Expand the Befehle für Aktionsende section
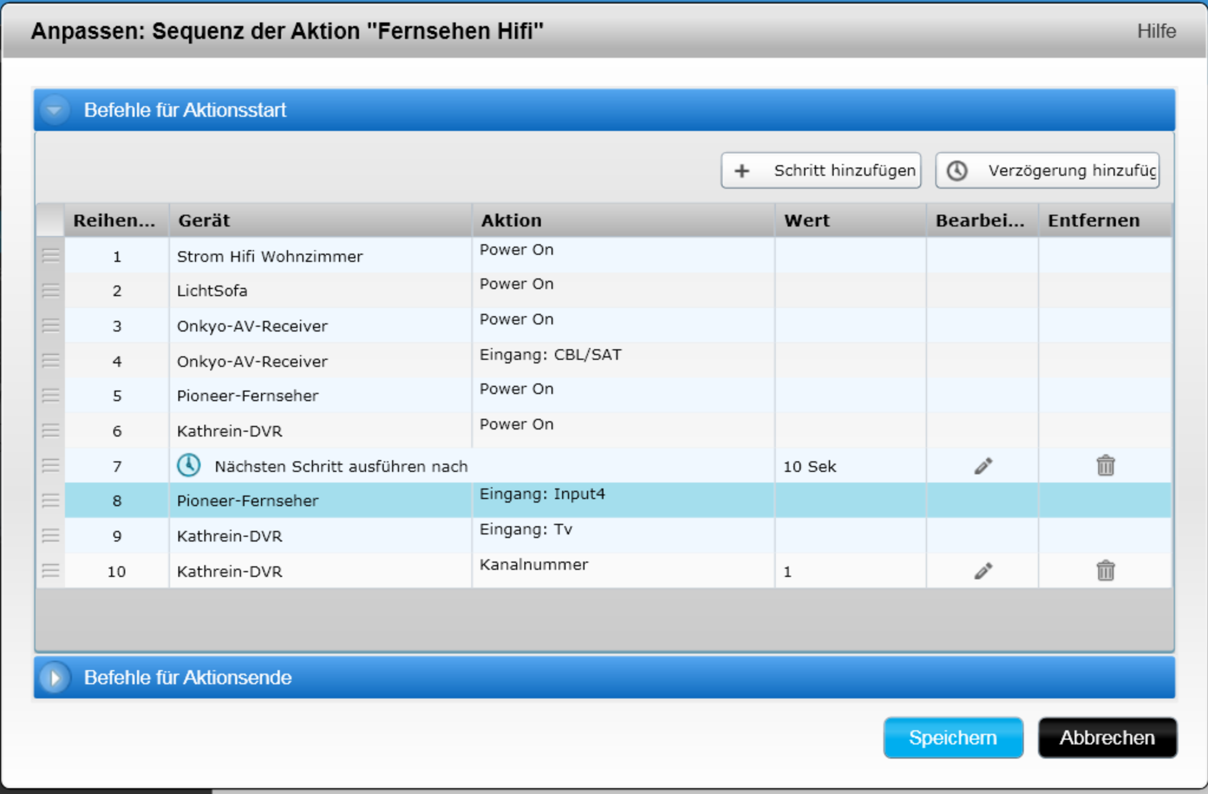 click(55, 678)
